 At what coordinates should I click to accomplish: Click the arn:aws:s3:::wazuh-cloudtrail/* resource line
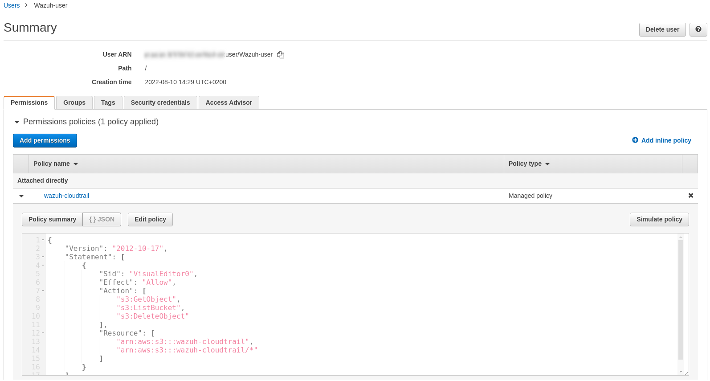point(187,350)
